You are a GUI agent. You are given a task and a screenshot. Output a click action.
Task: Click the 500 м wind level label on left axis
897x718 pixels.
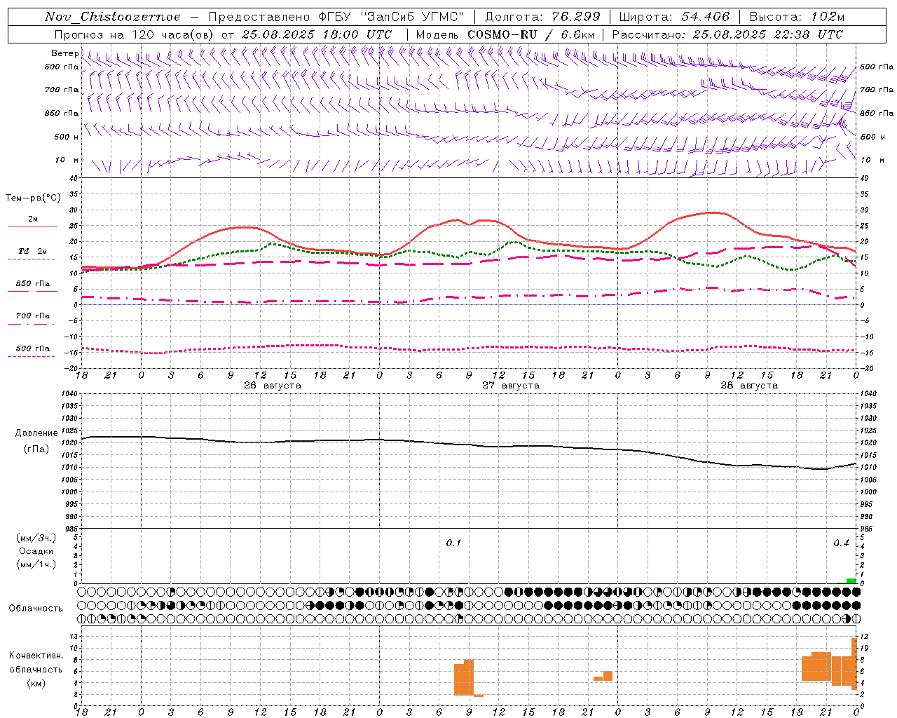66,137
